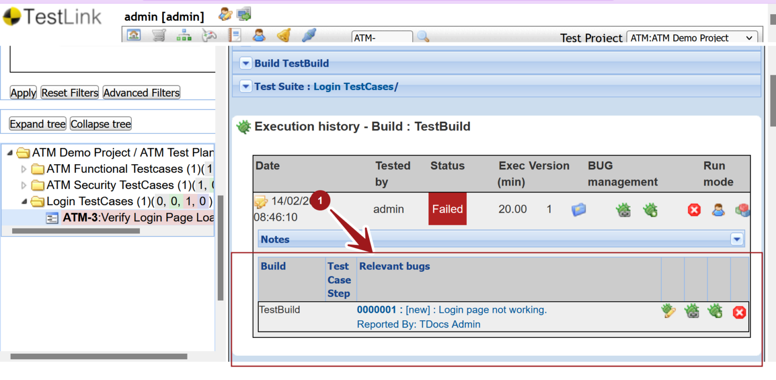776x380 pixels.
Task: Delete the failed execution with red X icon
Action: click(694, 209)
